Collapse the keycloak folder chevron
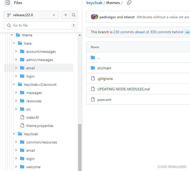Image resolution: width=190 pixels, height=171 pixels. pos(14,134)
